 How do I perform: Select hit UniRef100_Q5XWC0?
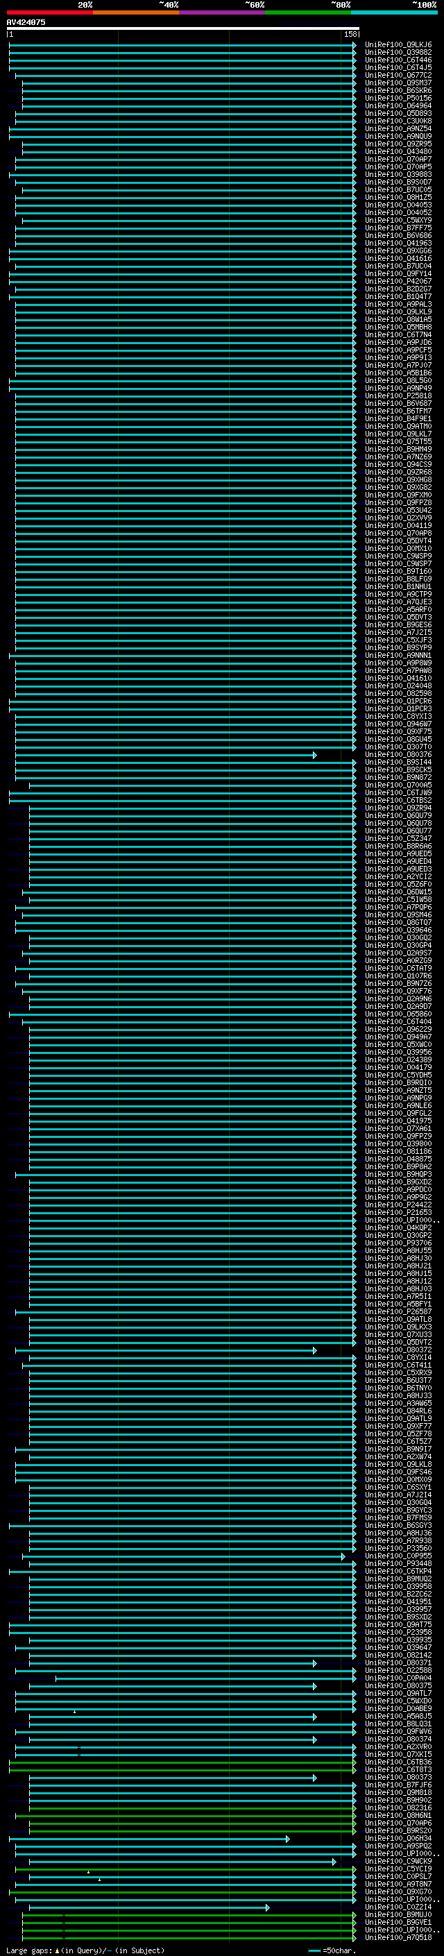pos(398,1044)
